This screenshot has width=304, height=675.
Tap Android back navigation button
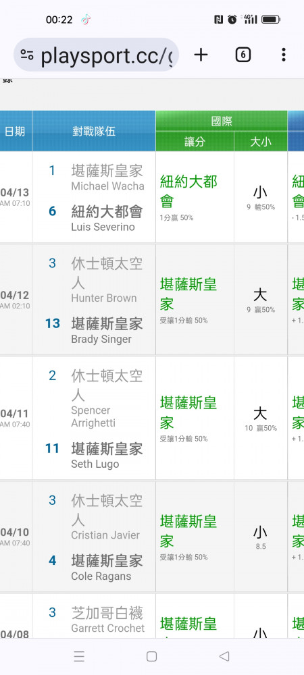pos(224,656)
